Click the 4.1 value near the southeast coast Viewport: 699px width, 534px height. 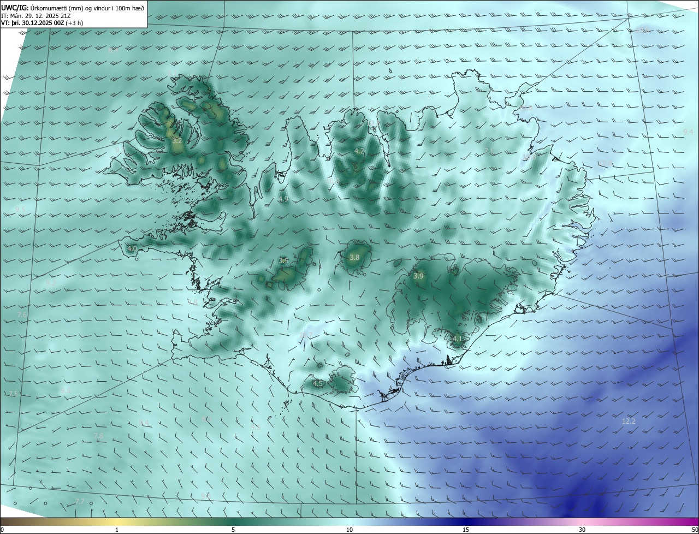[x=458, y=339]
